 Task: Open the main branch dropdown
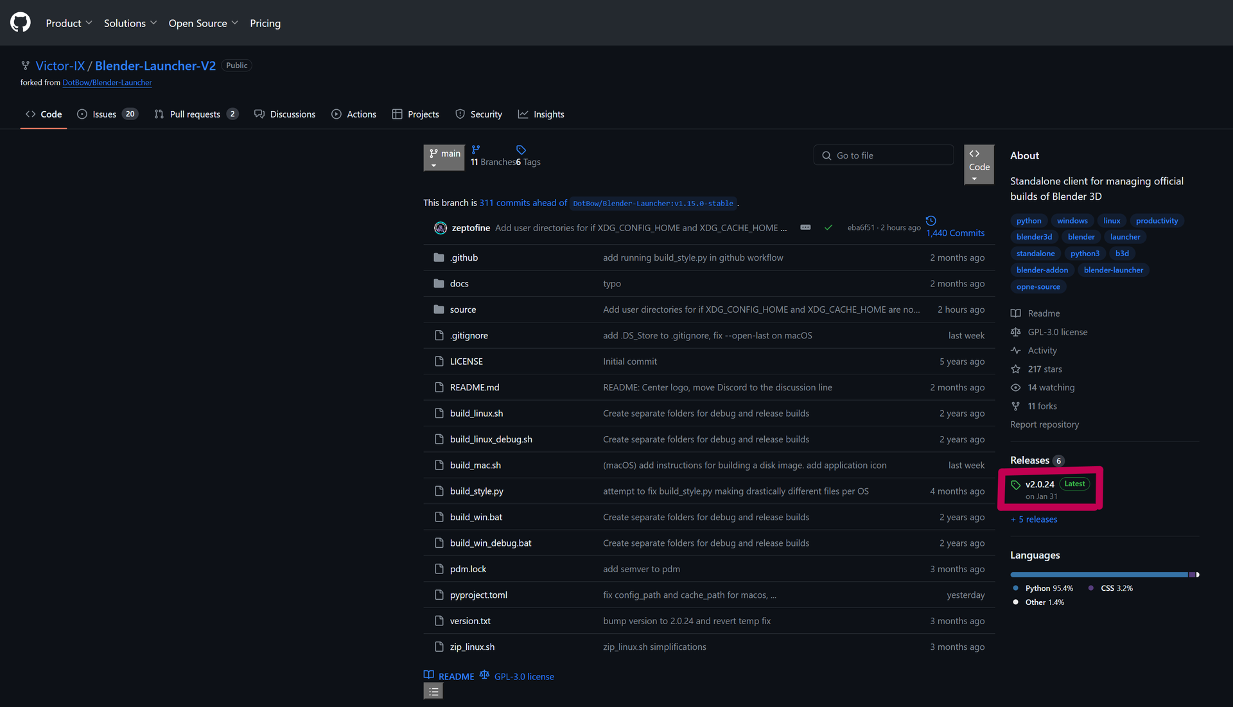444,158
